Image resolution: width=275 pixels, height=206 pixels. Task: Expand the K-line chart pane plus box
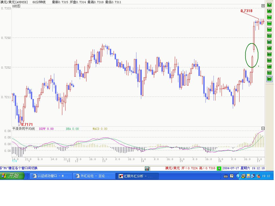[x=263, y=6]
